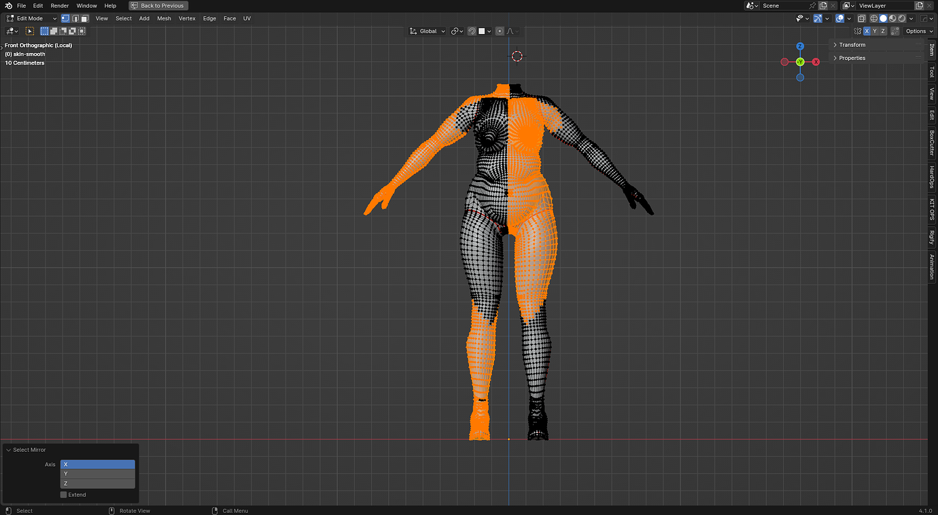Click the Back to Previous button
This screenshot has height=515, width=938.
click(x=158, y=5)
